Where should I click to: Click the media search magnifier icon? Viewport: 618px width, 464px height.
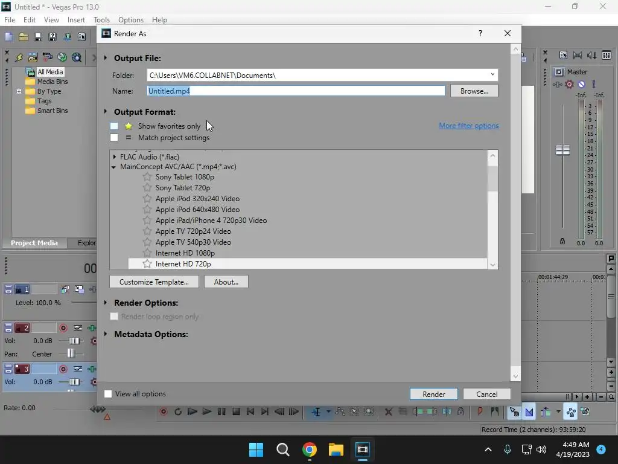click(77, 57)
